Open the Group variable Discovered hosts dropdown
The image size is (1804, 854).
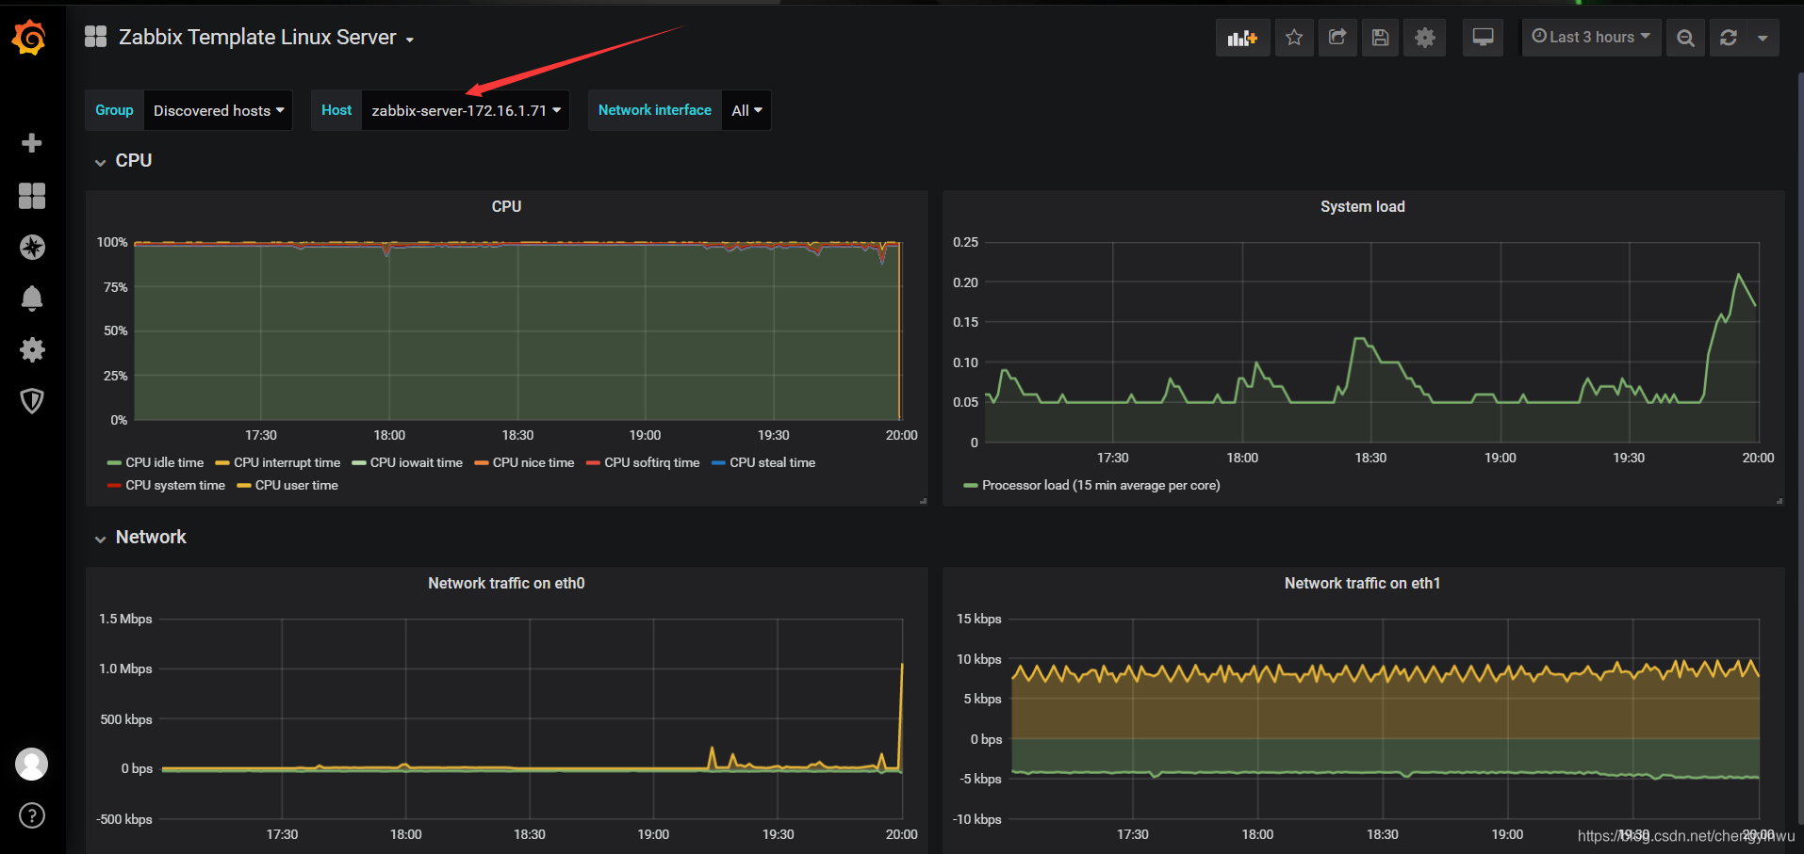click(x=219, y=110)
